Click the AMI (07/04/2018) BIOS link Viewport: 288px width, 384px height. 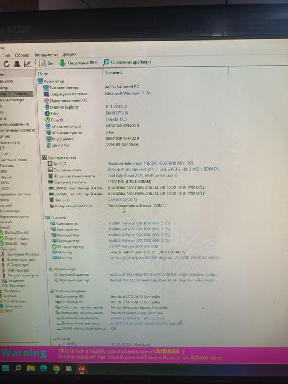coord(122,200)
